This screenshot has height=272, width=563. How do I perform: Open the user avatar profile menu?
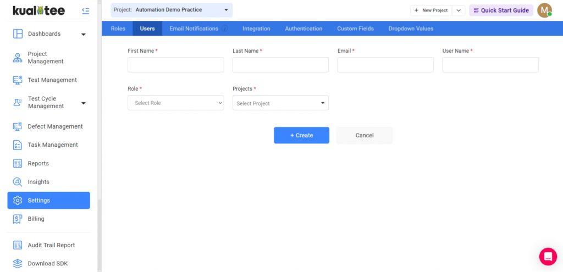tap(544, 10)
